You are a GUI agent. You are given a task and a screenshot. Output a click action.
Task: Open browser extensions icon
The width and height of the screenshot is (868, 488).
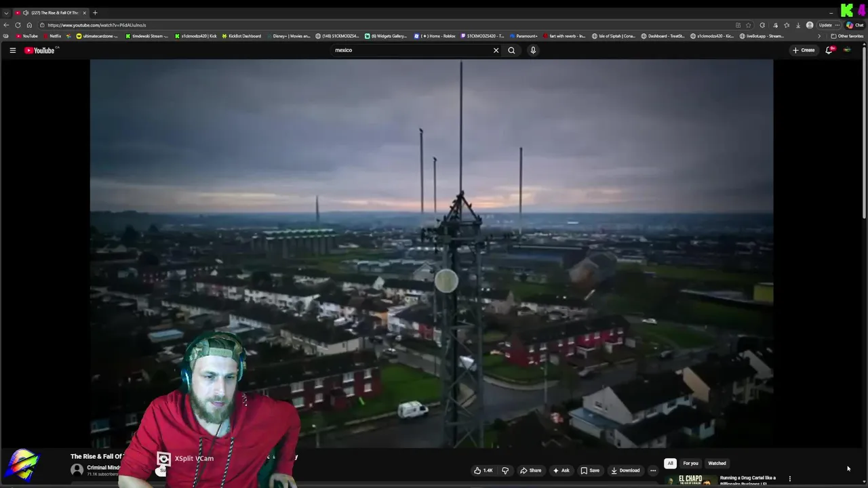(762, 25)
